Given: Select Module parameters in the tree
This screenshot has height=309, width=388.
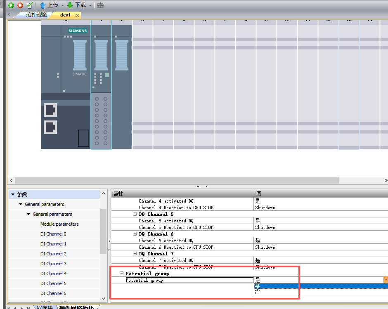Looking at the screenshot, I should (x=59, y=224).
